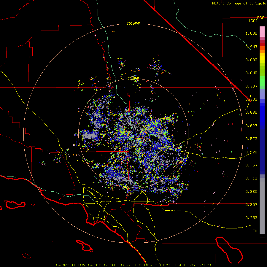Click the NEXLAB-College of DuPage header text
Viewport: 267px width, 267px height.
click(237, 3)
